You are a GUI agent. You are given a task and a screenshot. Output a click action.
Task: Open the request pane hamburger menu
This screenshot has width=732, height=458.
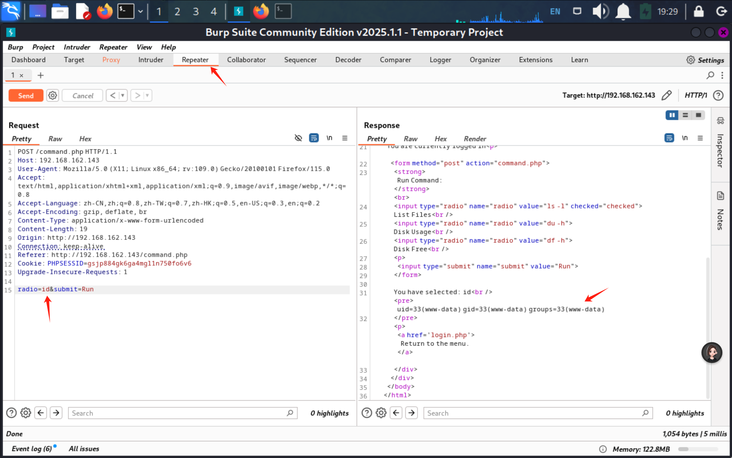pyautogui.click(x=345, y=138)
